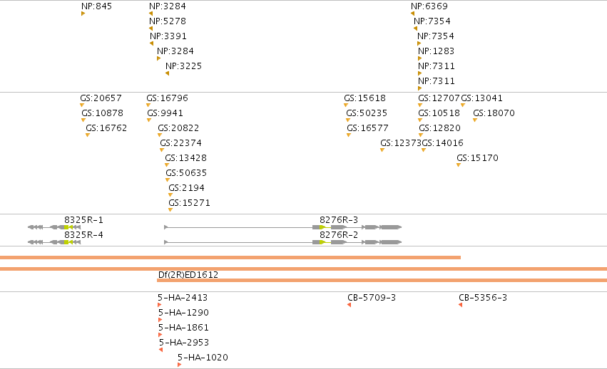Click the 5-HA-1020 red arrow marker
The height and width of the screenshot is (369, 607).
pos(179,365)
